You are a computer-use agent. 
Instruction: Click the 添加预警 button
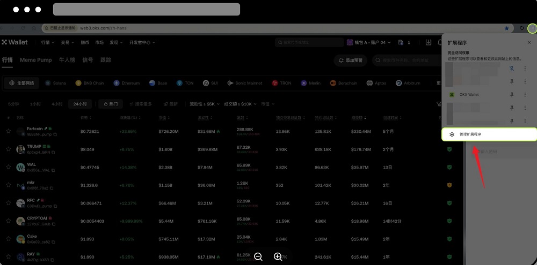[351, 60]
